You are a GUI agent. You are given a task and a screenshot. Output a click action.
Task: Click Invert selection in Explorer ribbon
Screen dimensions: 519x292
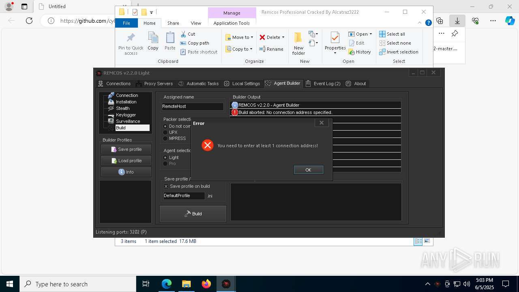[399, 52]
